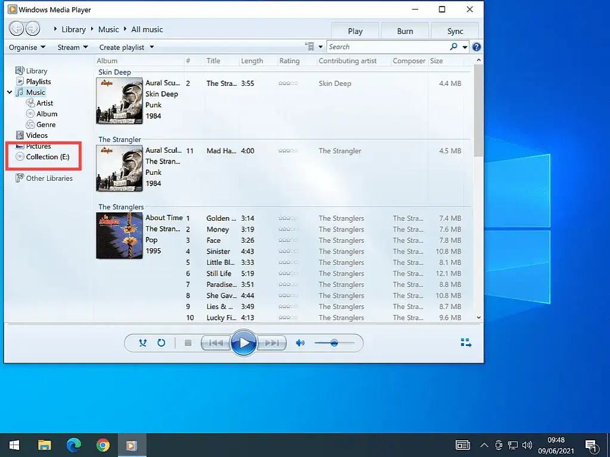Open Google Chrome from taskbar
The width and height of the screenshot is (610, 457).
click(x=103, y=445)
